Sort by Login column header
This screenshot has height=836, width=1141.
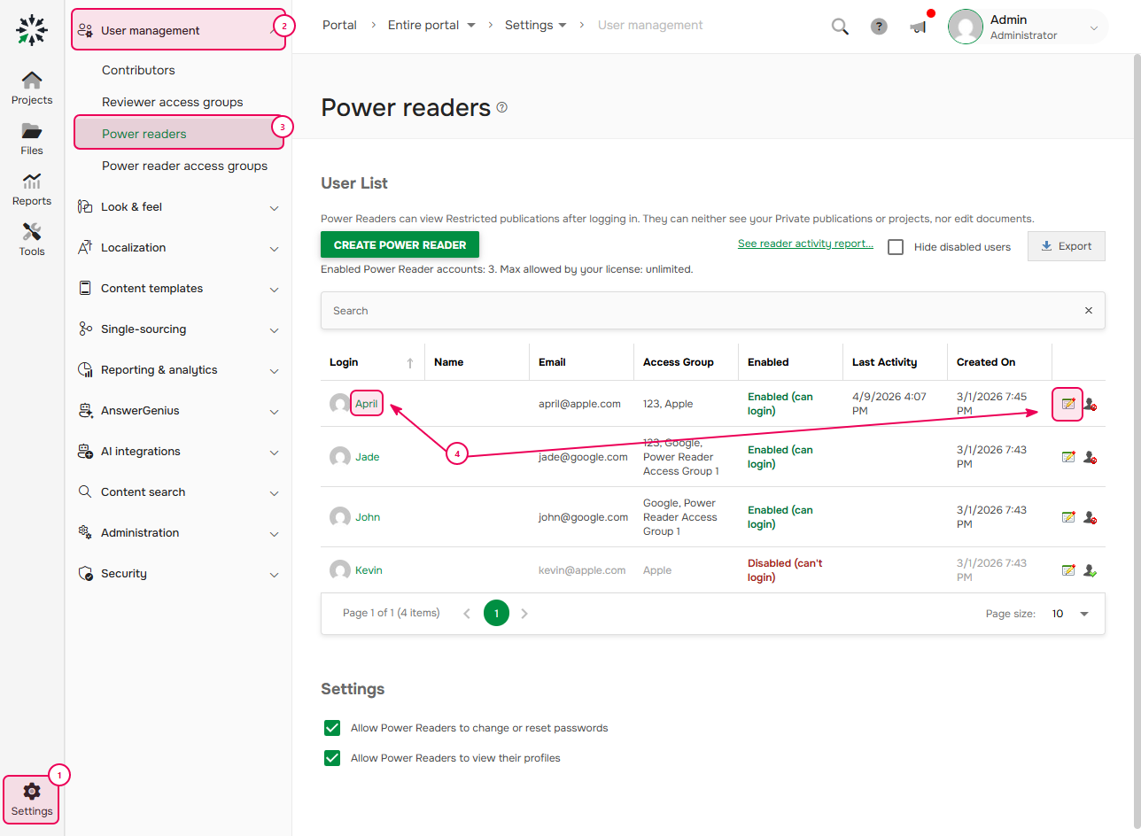(x=372, y=362)
